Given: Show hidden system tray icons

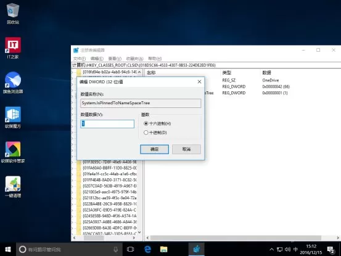Looking at the screenshot, I should tap(271, 249).
